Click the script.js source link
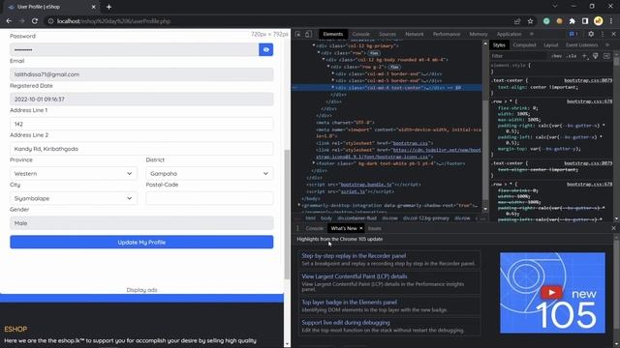 [x=353, y=191]
